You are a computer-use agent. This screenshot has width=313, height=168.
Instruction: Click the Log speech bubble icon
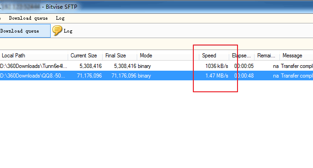tap(57, 31)
